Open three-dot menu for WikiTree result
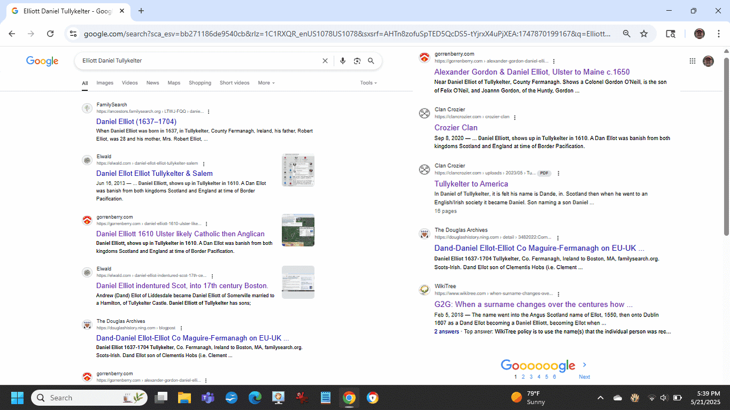This screenshot has height=410, width=730. (558, 293)
